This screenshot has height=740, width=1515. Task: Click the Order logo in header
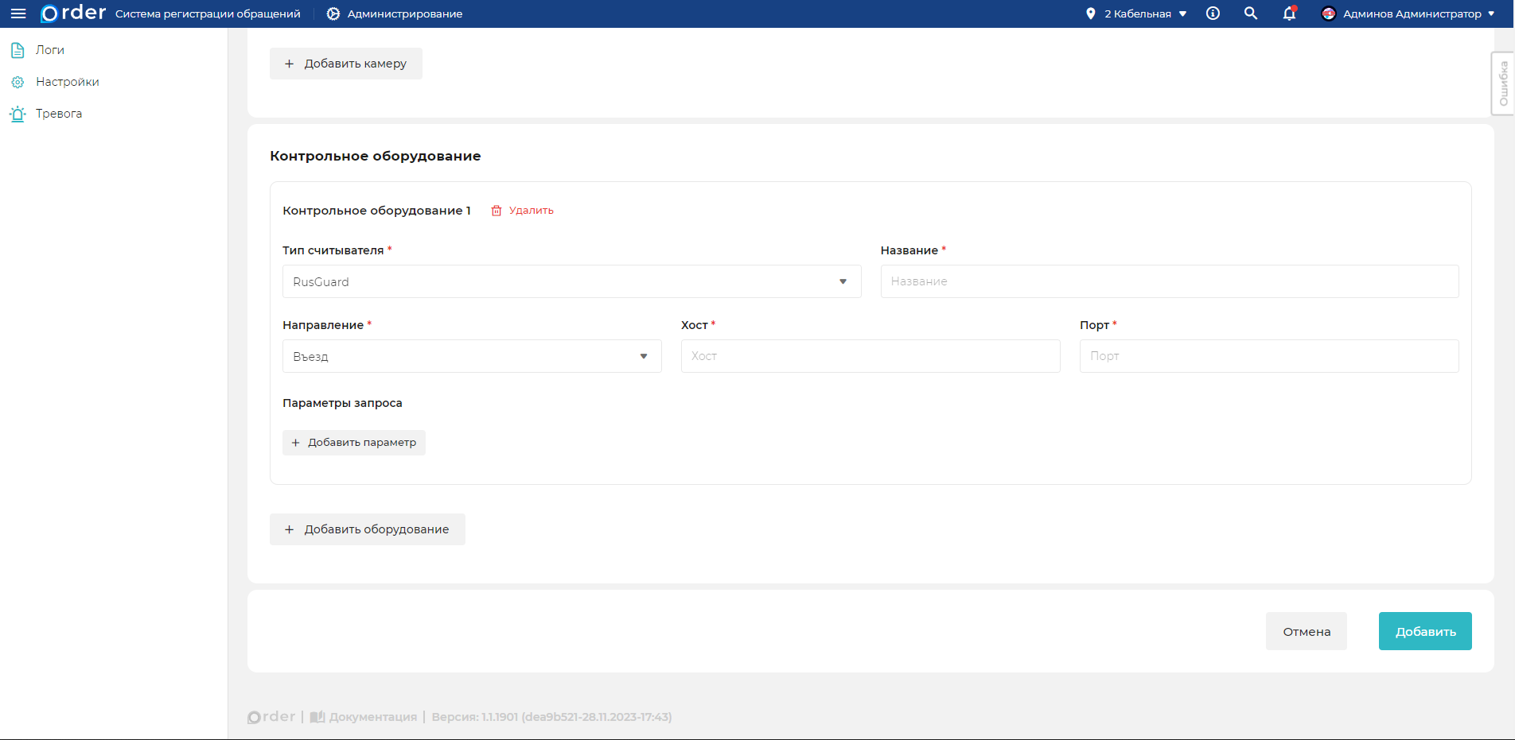click(x=73, y=14)
